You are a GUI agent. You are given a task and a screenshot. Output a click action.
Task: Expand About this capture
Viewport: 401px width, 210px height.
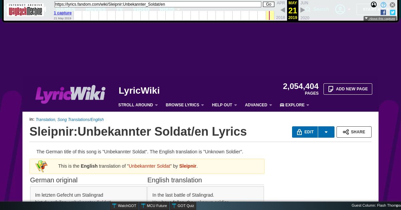380,19
